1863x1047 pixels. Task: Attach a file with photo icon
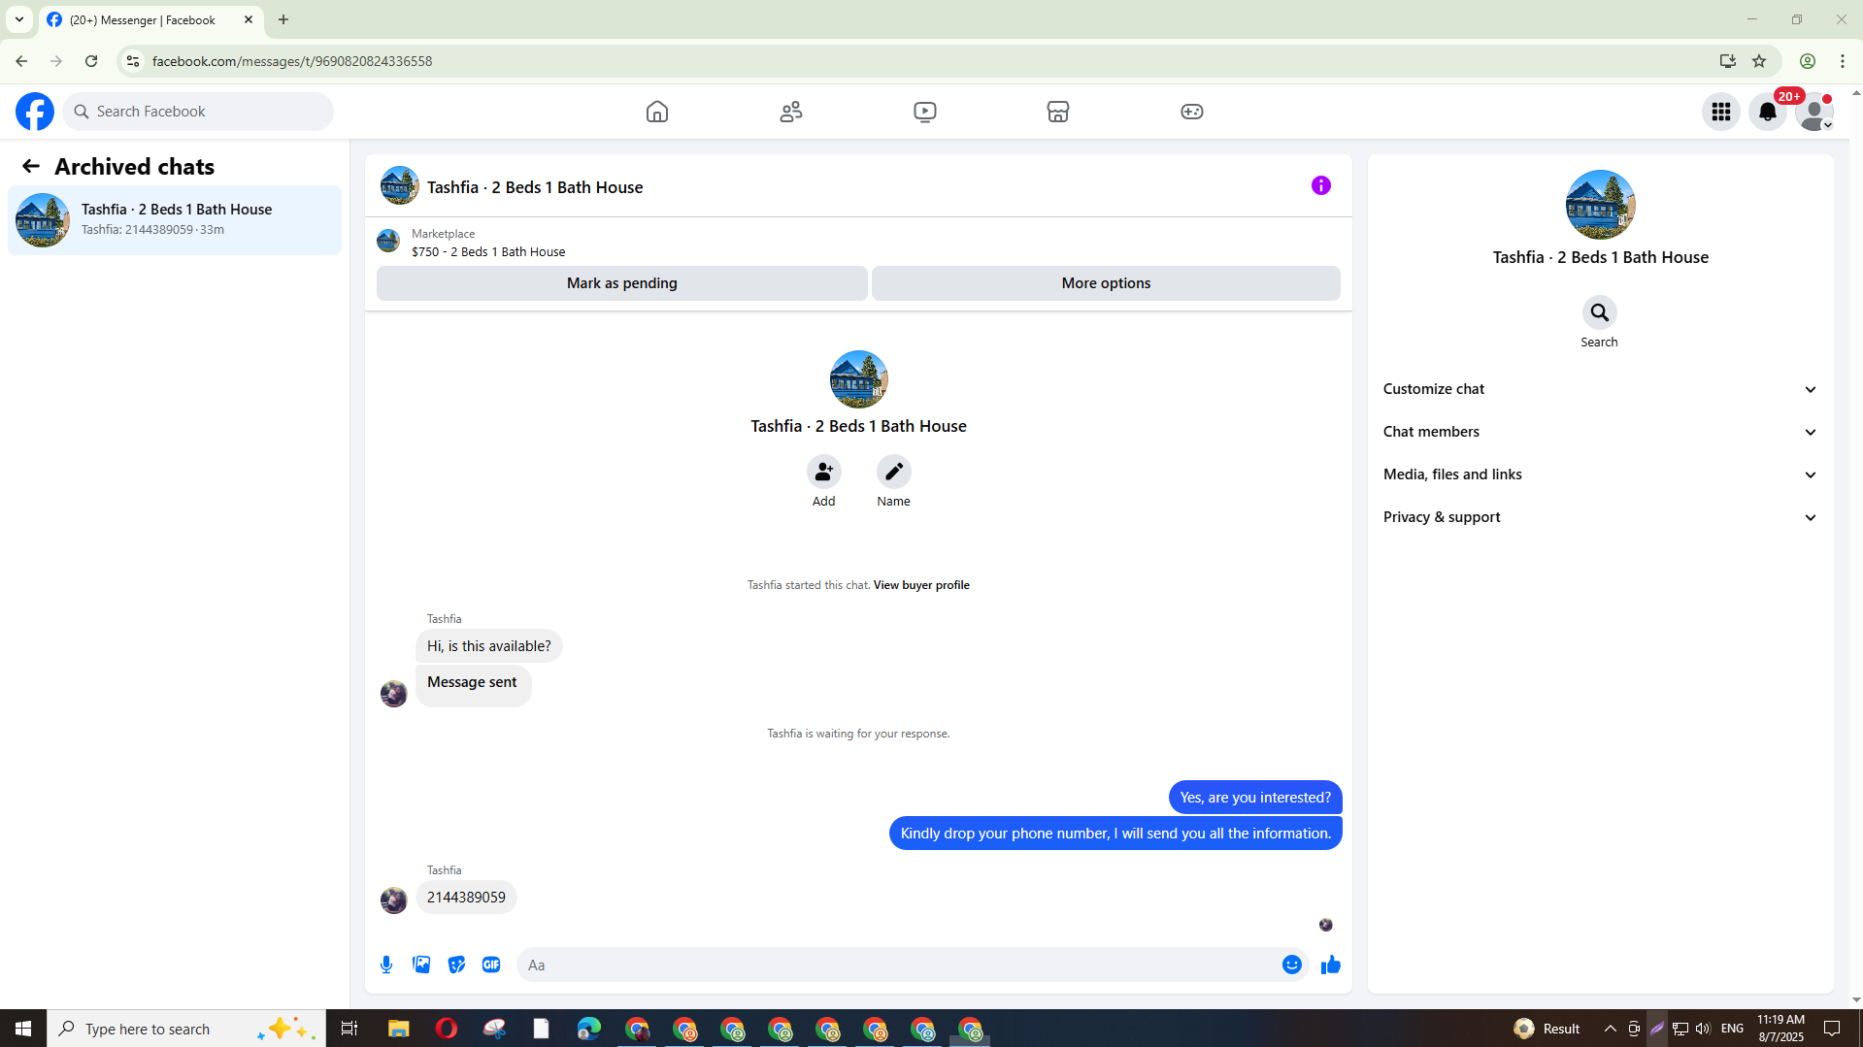(421, 965)
